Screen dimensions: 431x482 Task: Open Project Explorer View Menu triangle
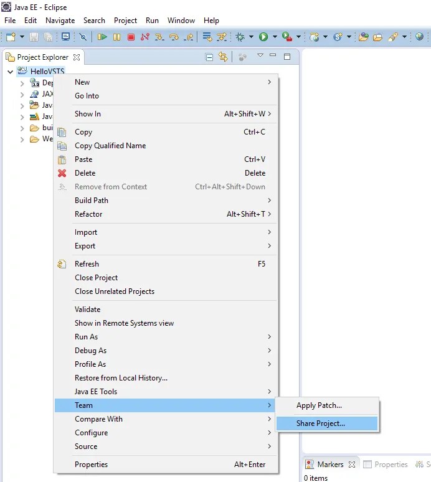click(260, 55)
